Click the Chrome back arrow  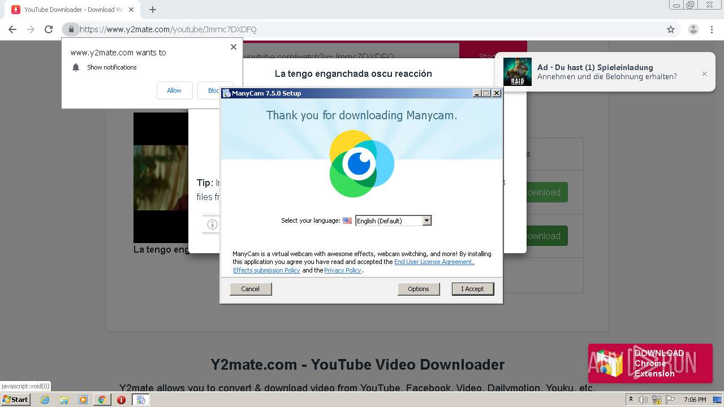pyautogui.click(x=12, y=29)
